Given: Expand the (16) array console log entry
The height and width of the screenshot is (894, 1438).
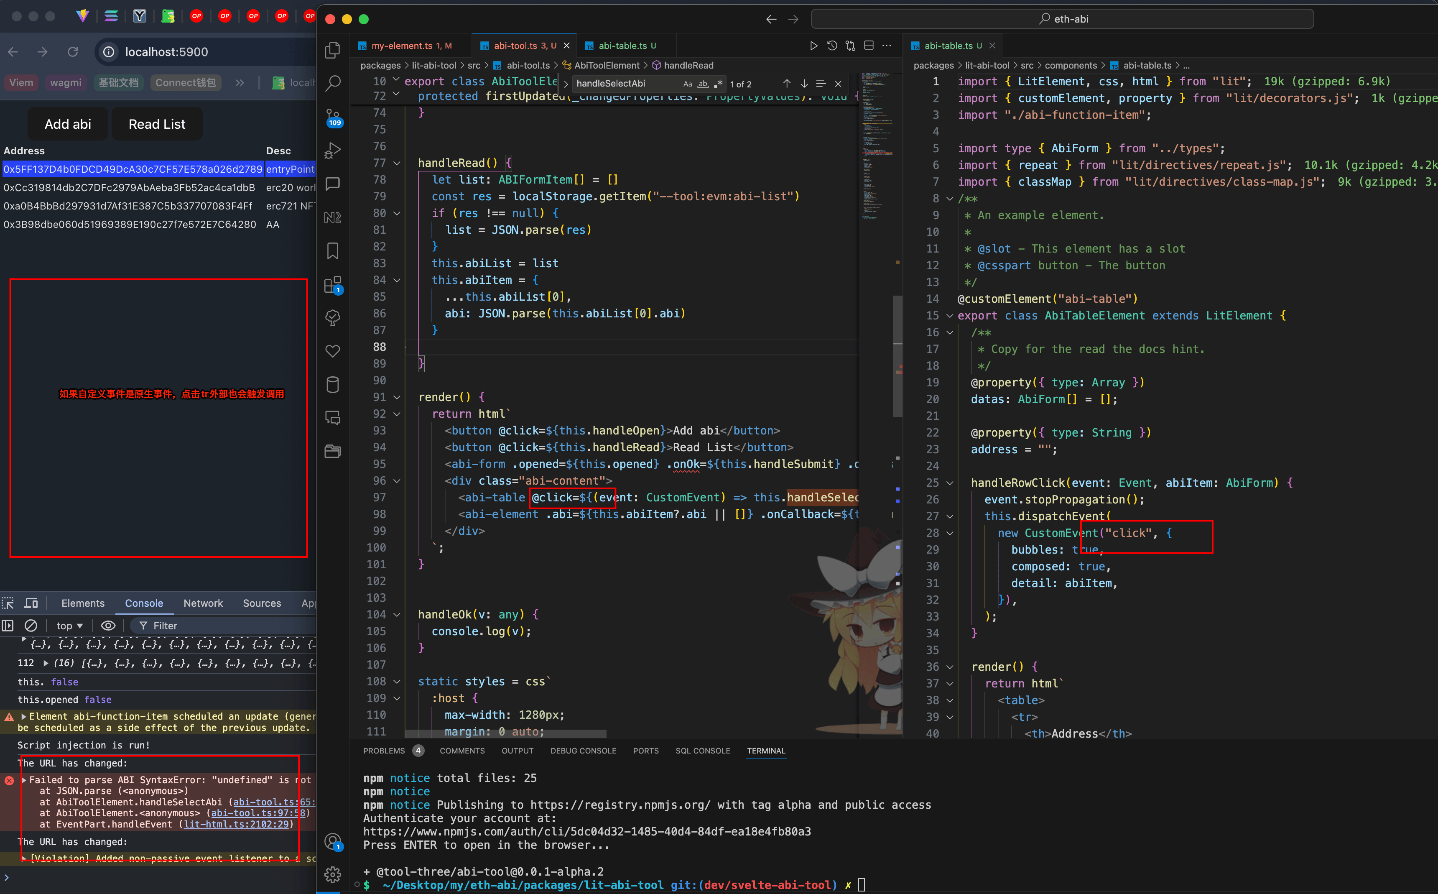Looking at the screenshot, I should [x=46, y=664].
